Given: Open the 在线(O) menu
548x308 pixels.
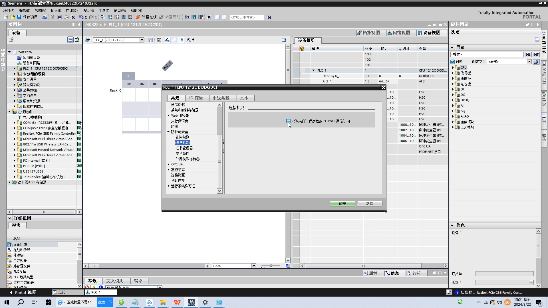Looking at the screenshot, I should [72, 11].
